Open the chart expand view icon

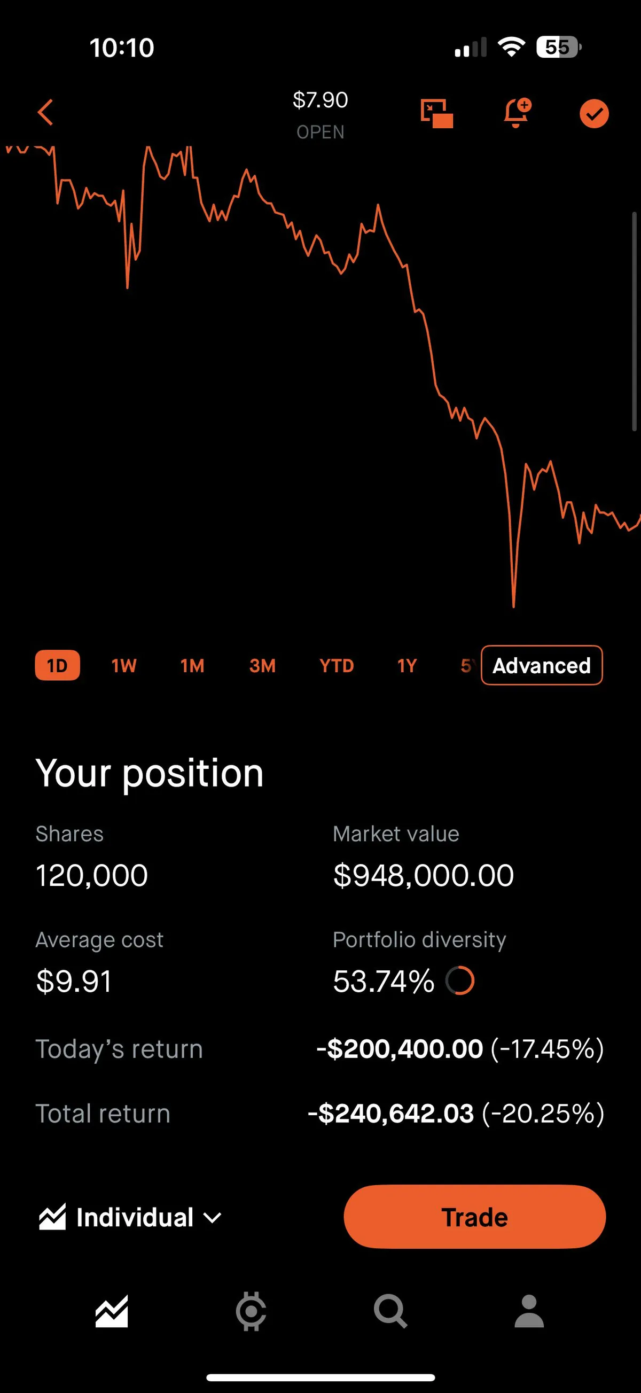pyautogui.click(x=436, y=114)
